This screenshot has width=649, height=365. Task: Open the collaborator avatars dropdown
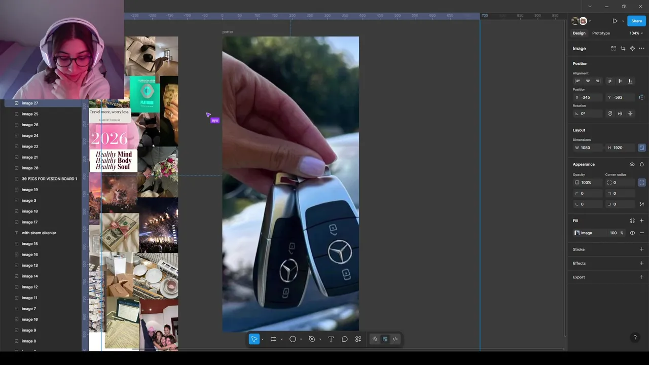click(581, 21)
